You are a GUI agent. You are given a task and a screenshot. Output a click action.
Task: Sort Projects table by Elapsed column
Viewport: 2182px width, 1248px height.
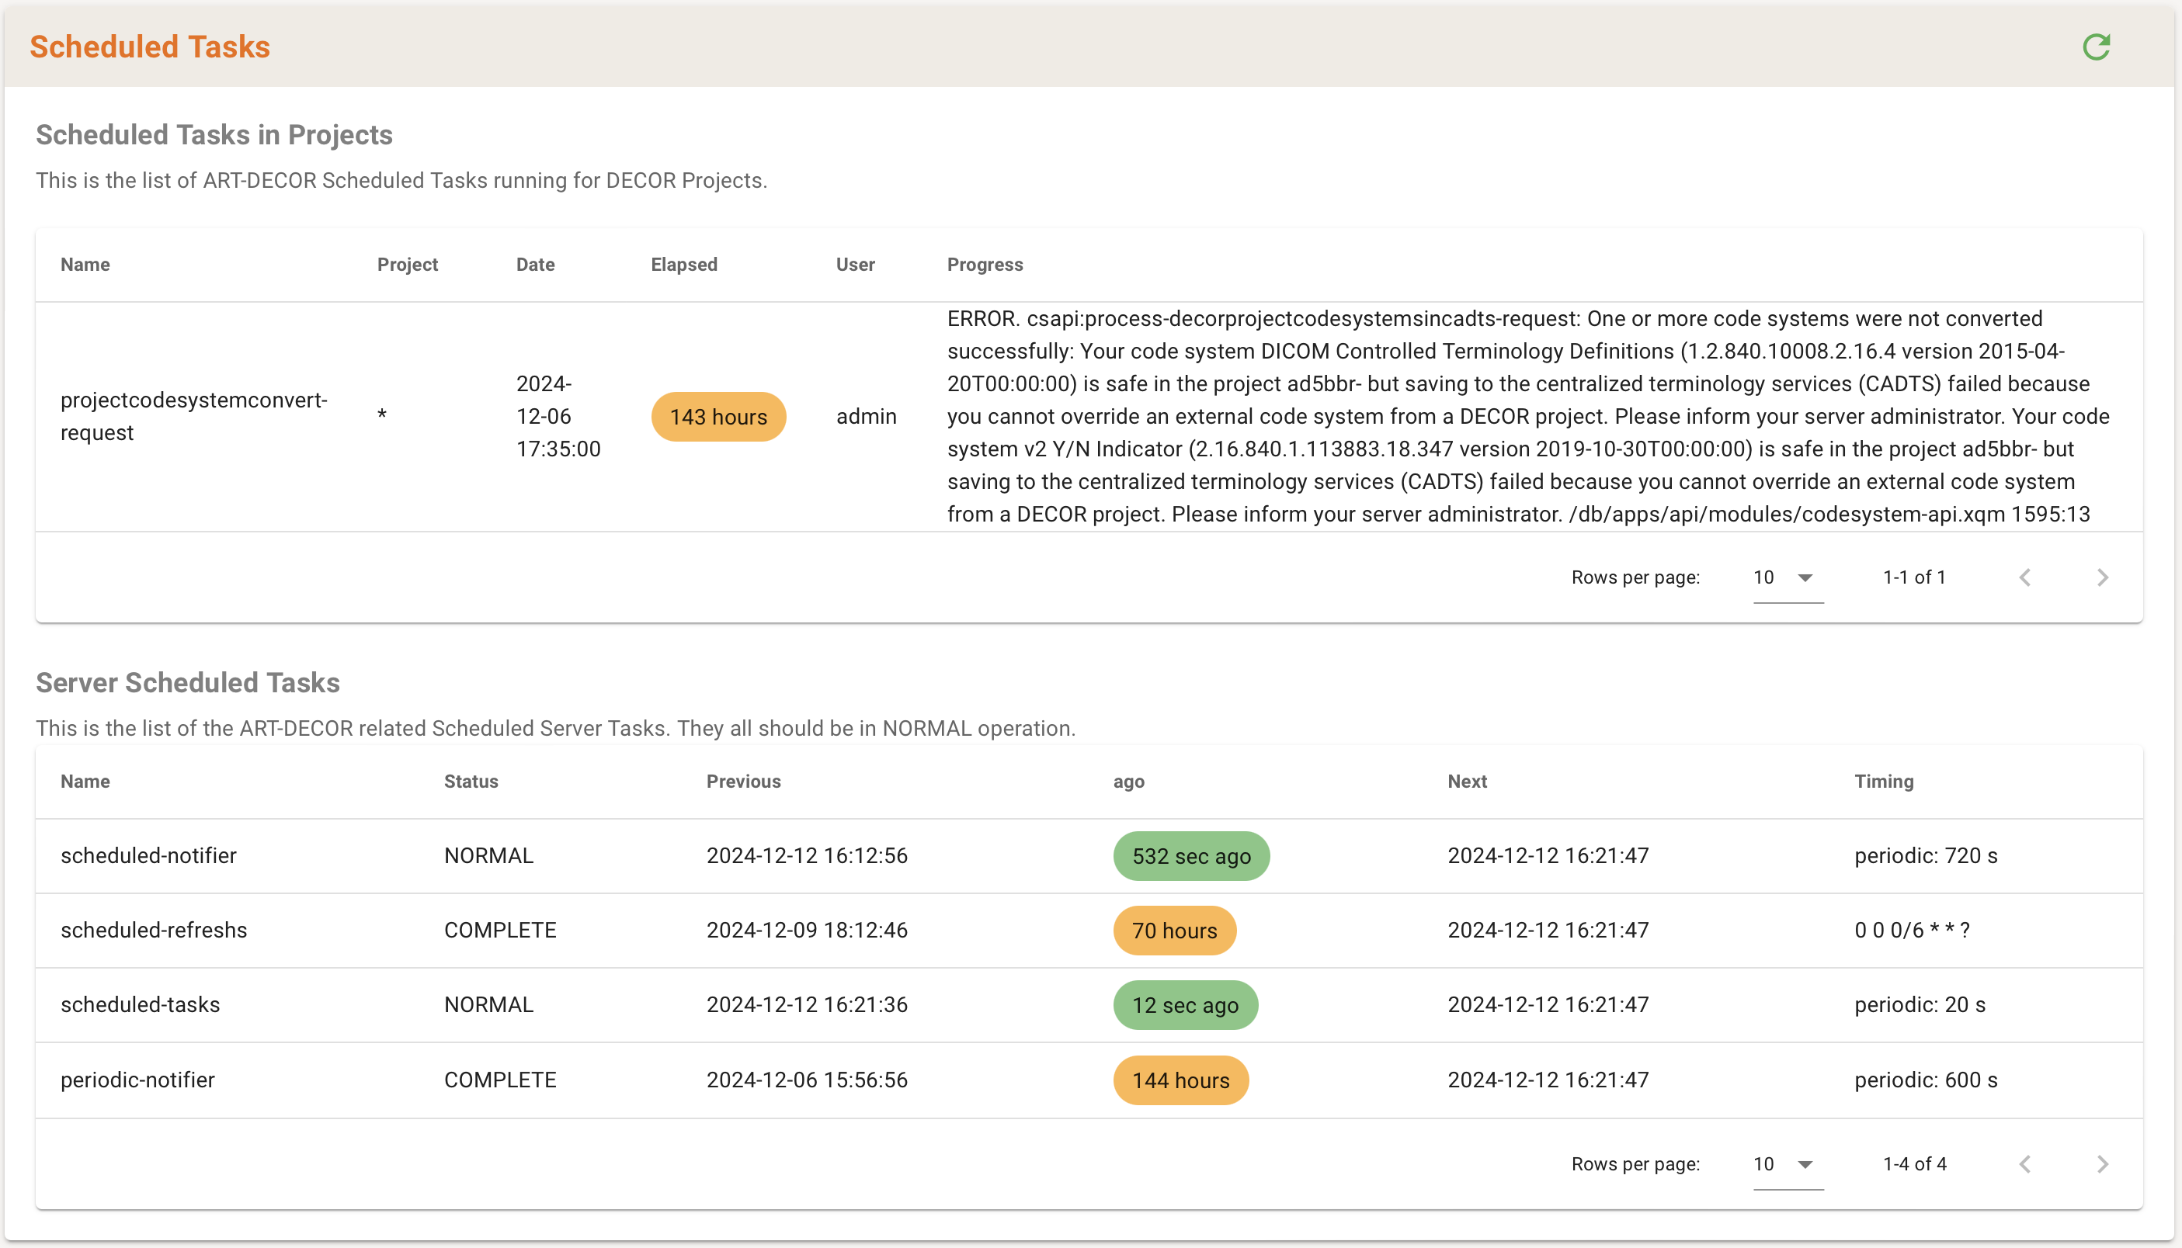[x=683, y=265]
